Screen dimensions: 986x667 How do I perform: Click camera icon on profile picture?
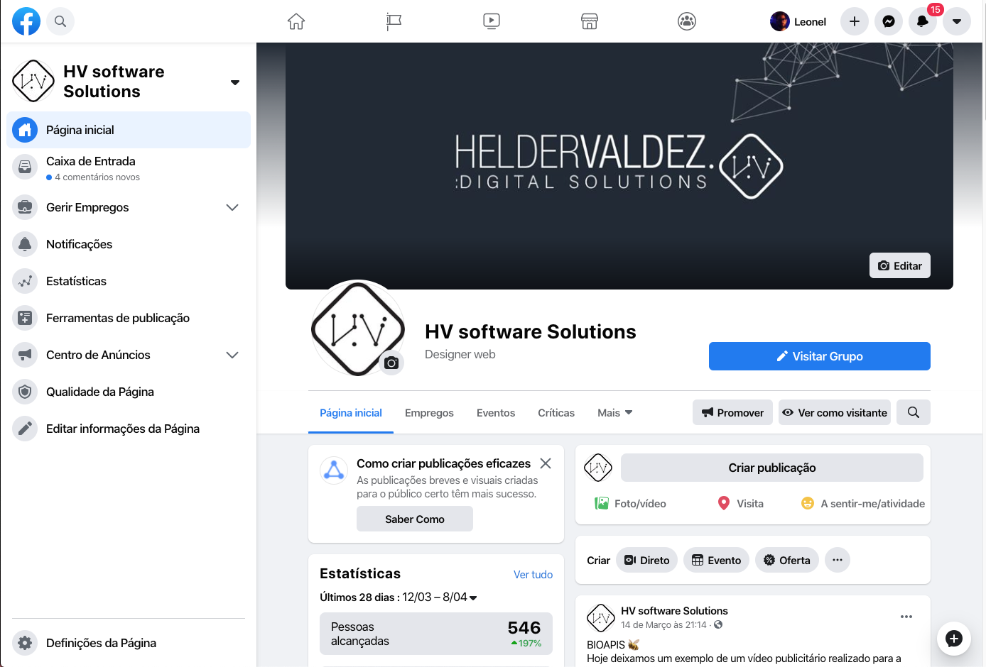(391, 363)
